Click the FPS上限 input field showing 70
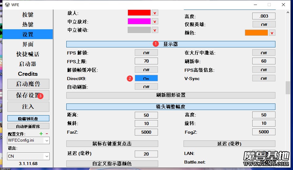Image resolution: width=293 pixels, height=170 pixels. click(146, 61)
